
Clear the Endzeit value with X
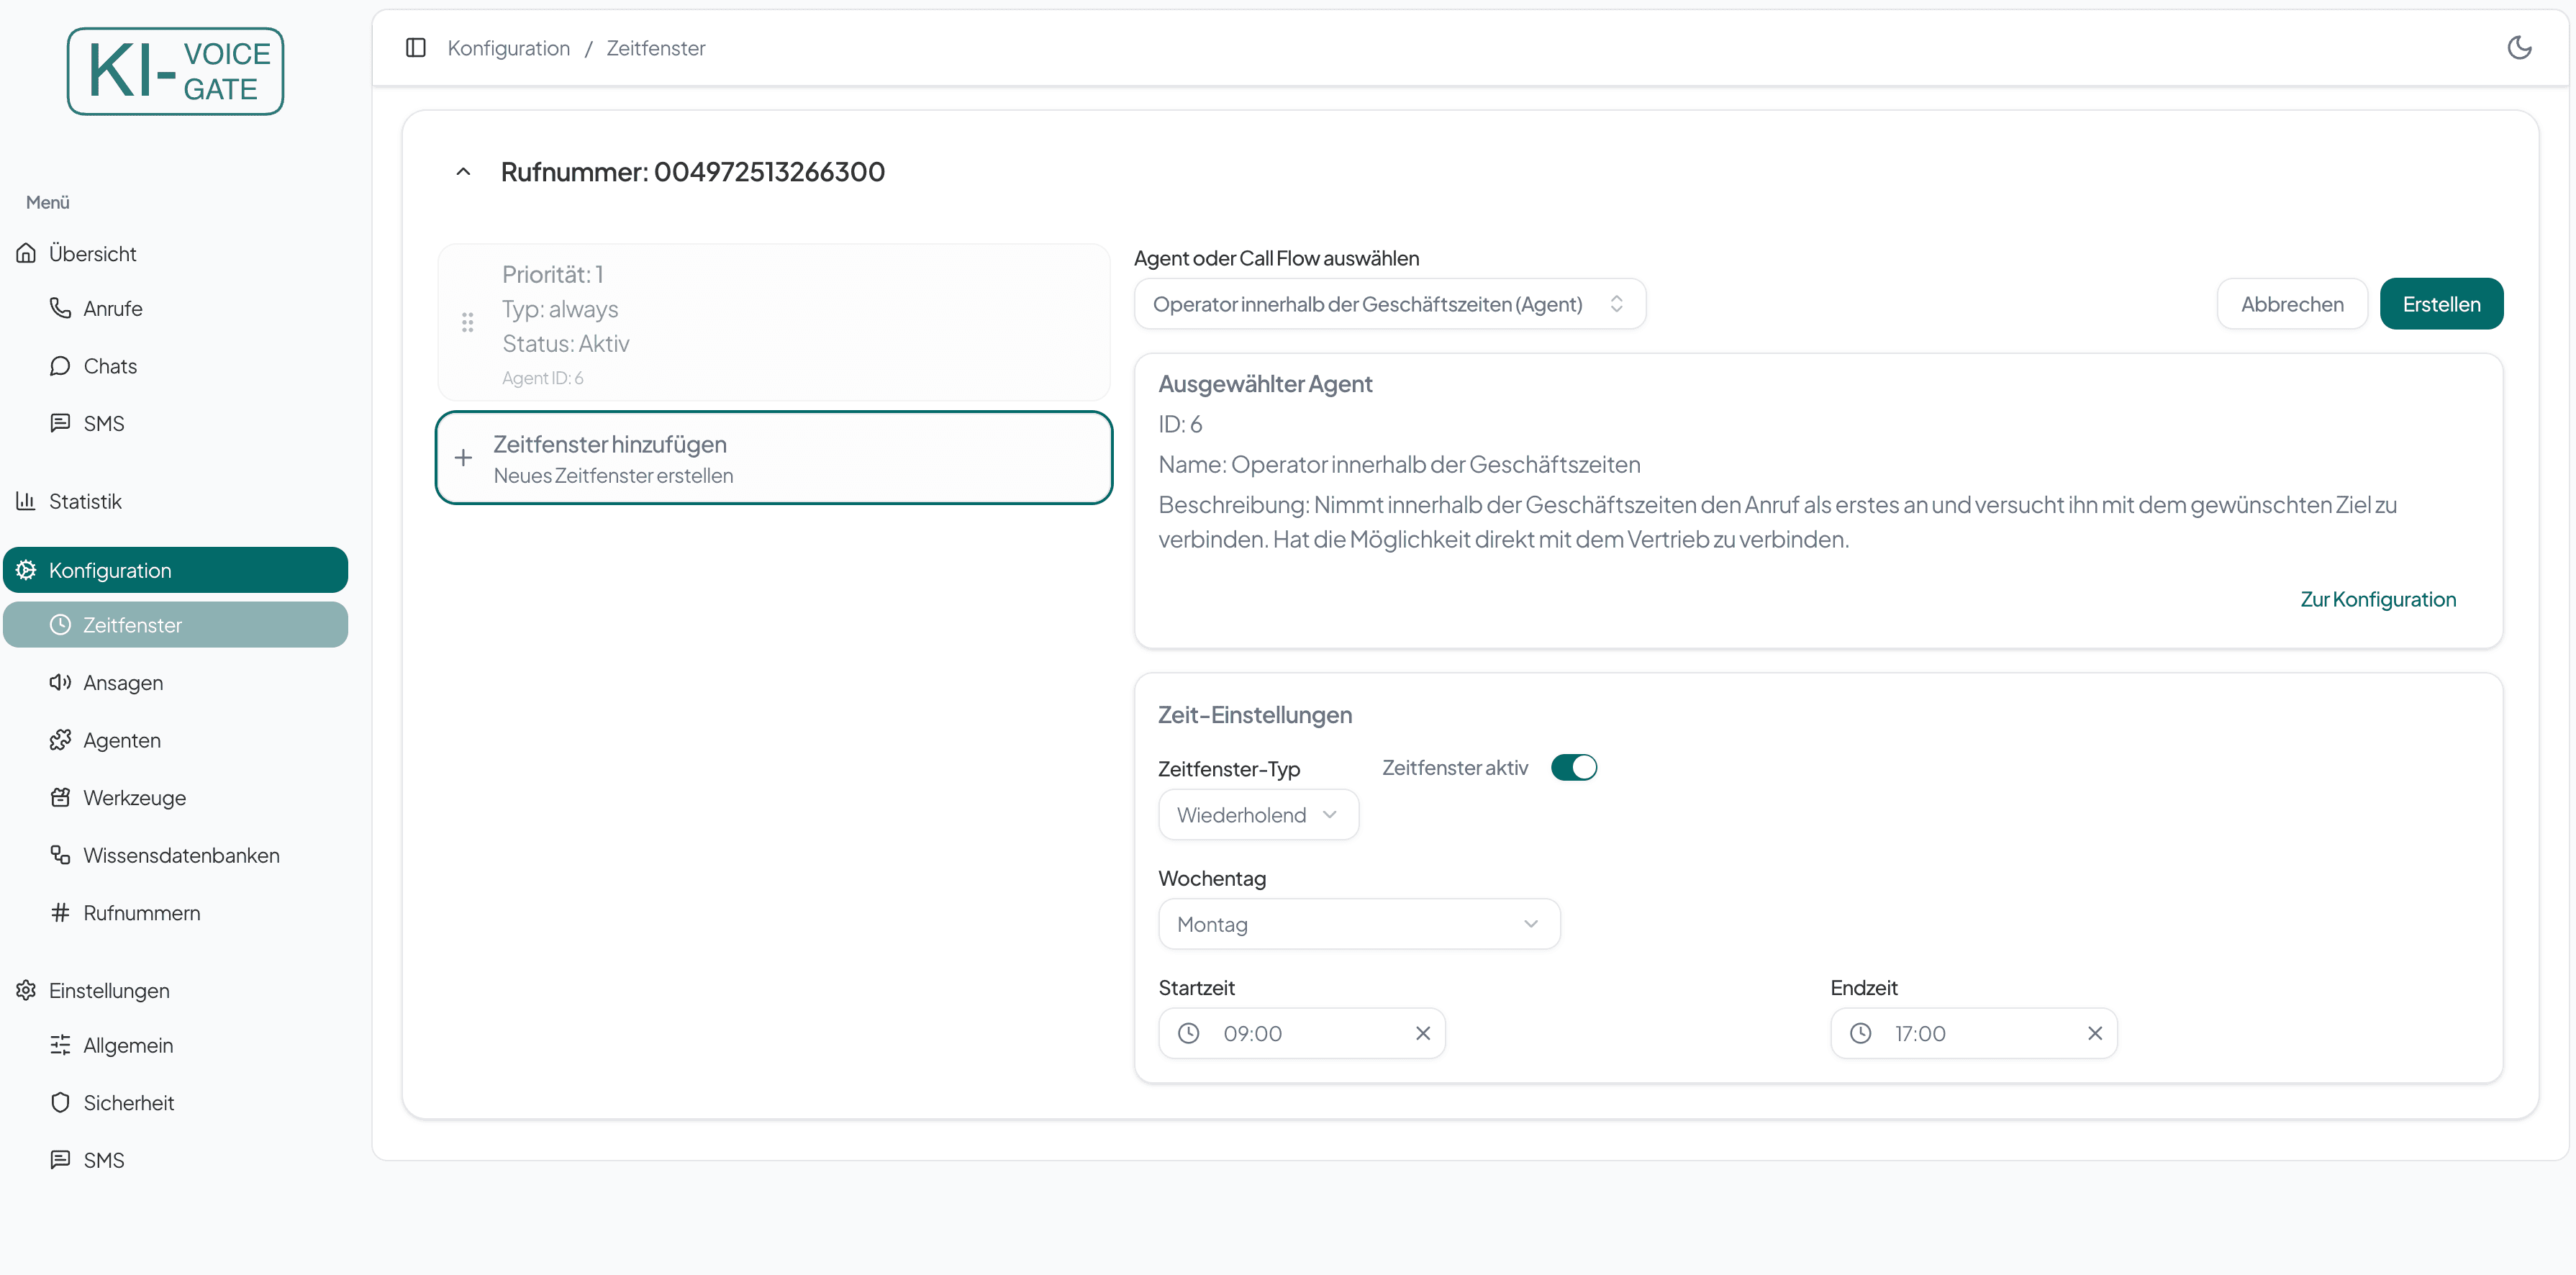pyautogui.click(x=2094, y=1033)
